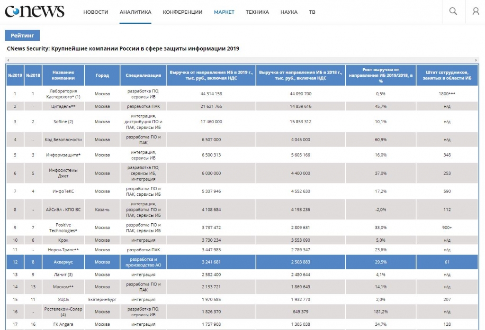Open the Наука menu item
The image size is (485, 330).
tap(289, 12)
